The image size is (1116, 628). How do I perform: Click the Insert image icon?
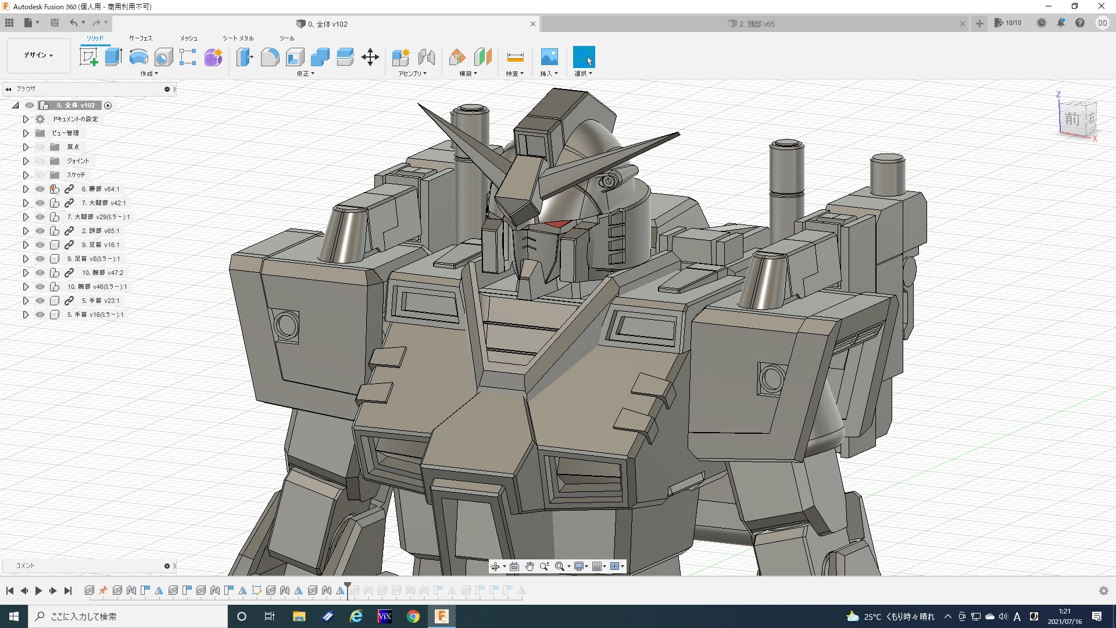(x=549, y=57)
